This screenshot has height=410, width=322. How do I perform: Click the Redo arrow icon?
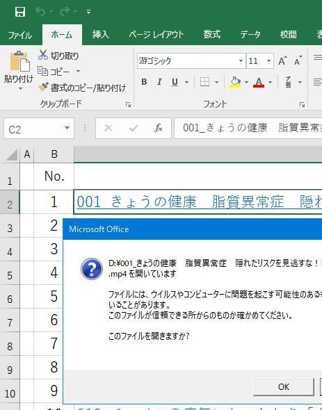[65, 11]
